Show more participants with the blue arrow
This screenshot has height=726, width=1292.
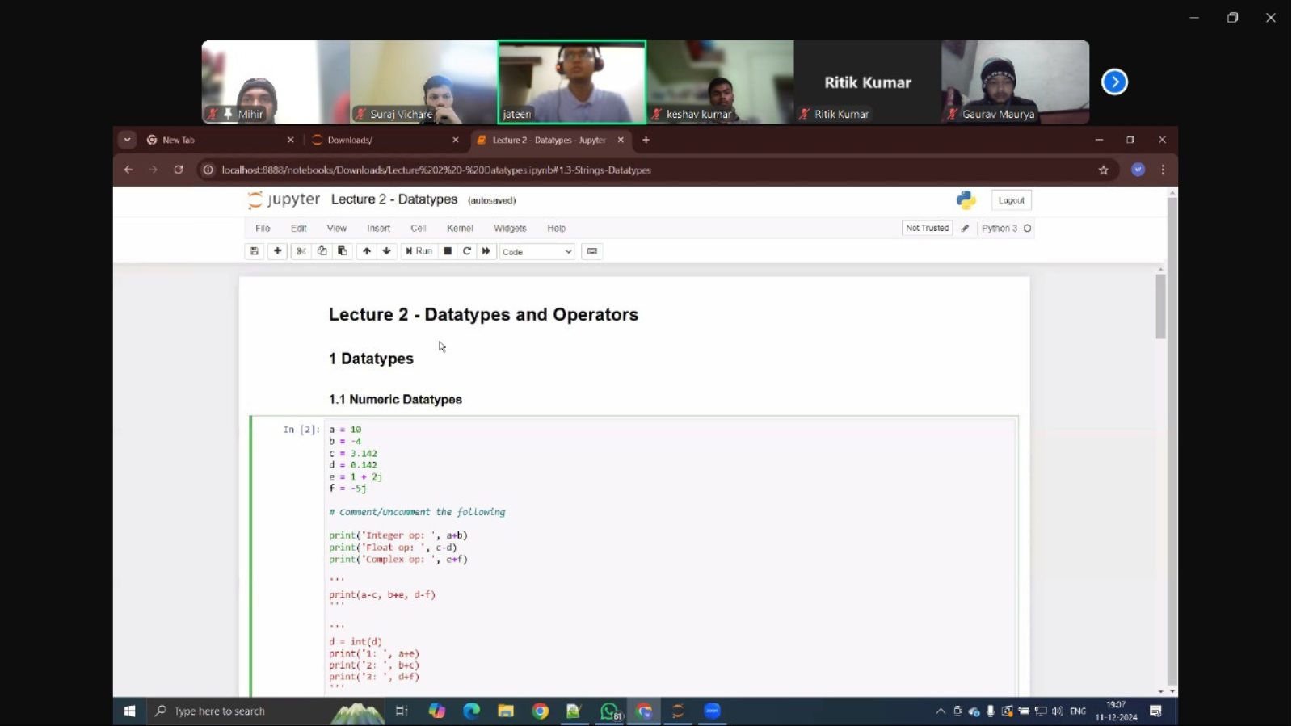pyautogui.click(x=1115, y=82)
